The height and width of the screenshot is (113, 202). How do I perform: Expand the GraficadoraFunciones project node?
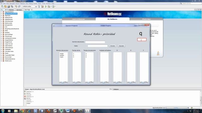[1, 38]
